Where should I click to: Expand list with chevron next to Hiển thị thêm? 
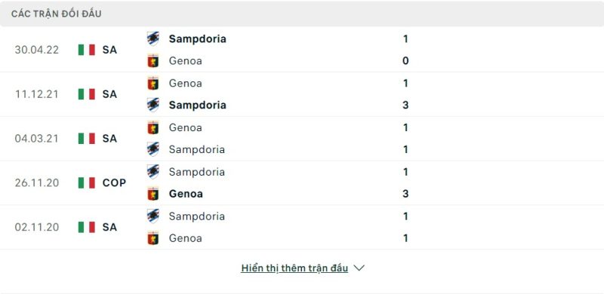[x=359, y=268]
